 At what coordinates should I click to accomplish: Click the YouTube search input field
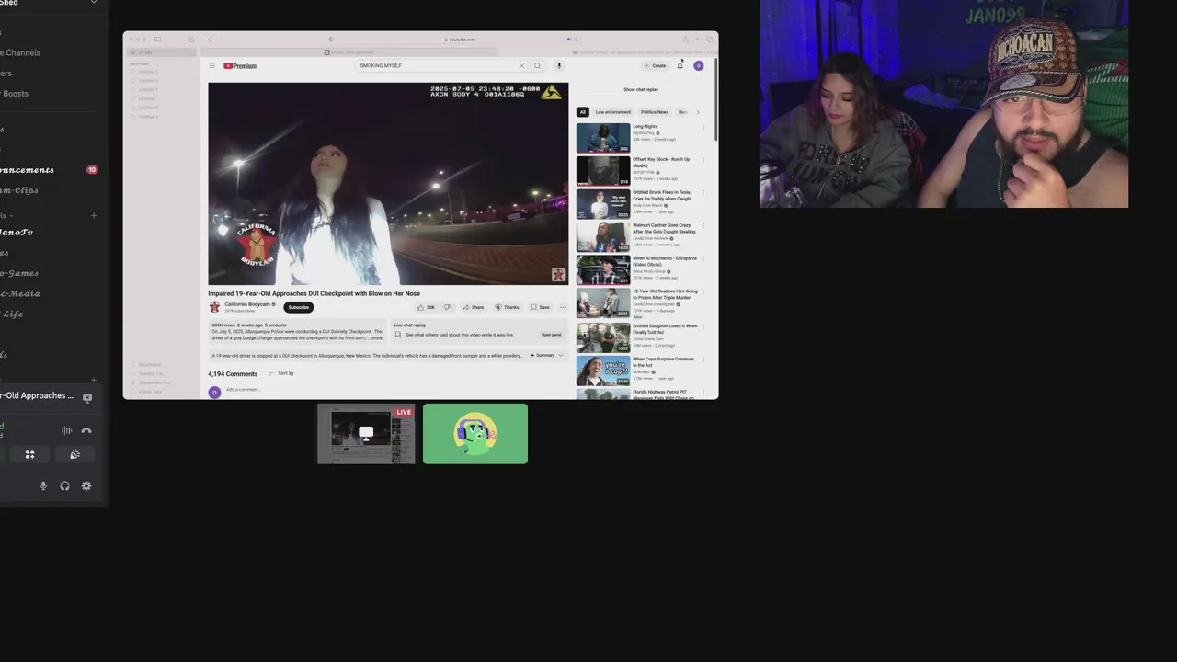tap(437, 66)
